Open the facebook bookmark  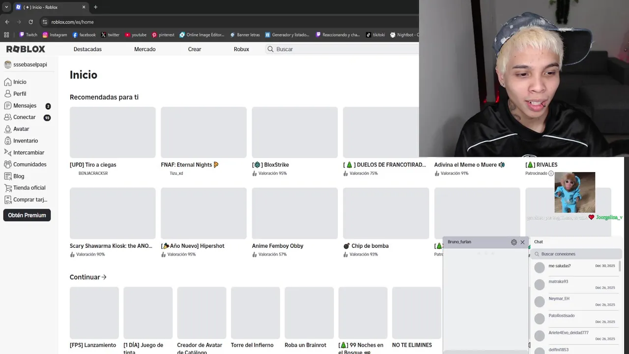pos(84,35)
